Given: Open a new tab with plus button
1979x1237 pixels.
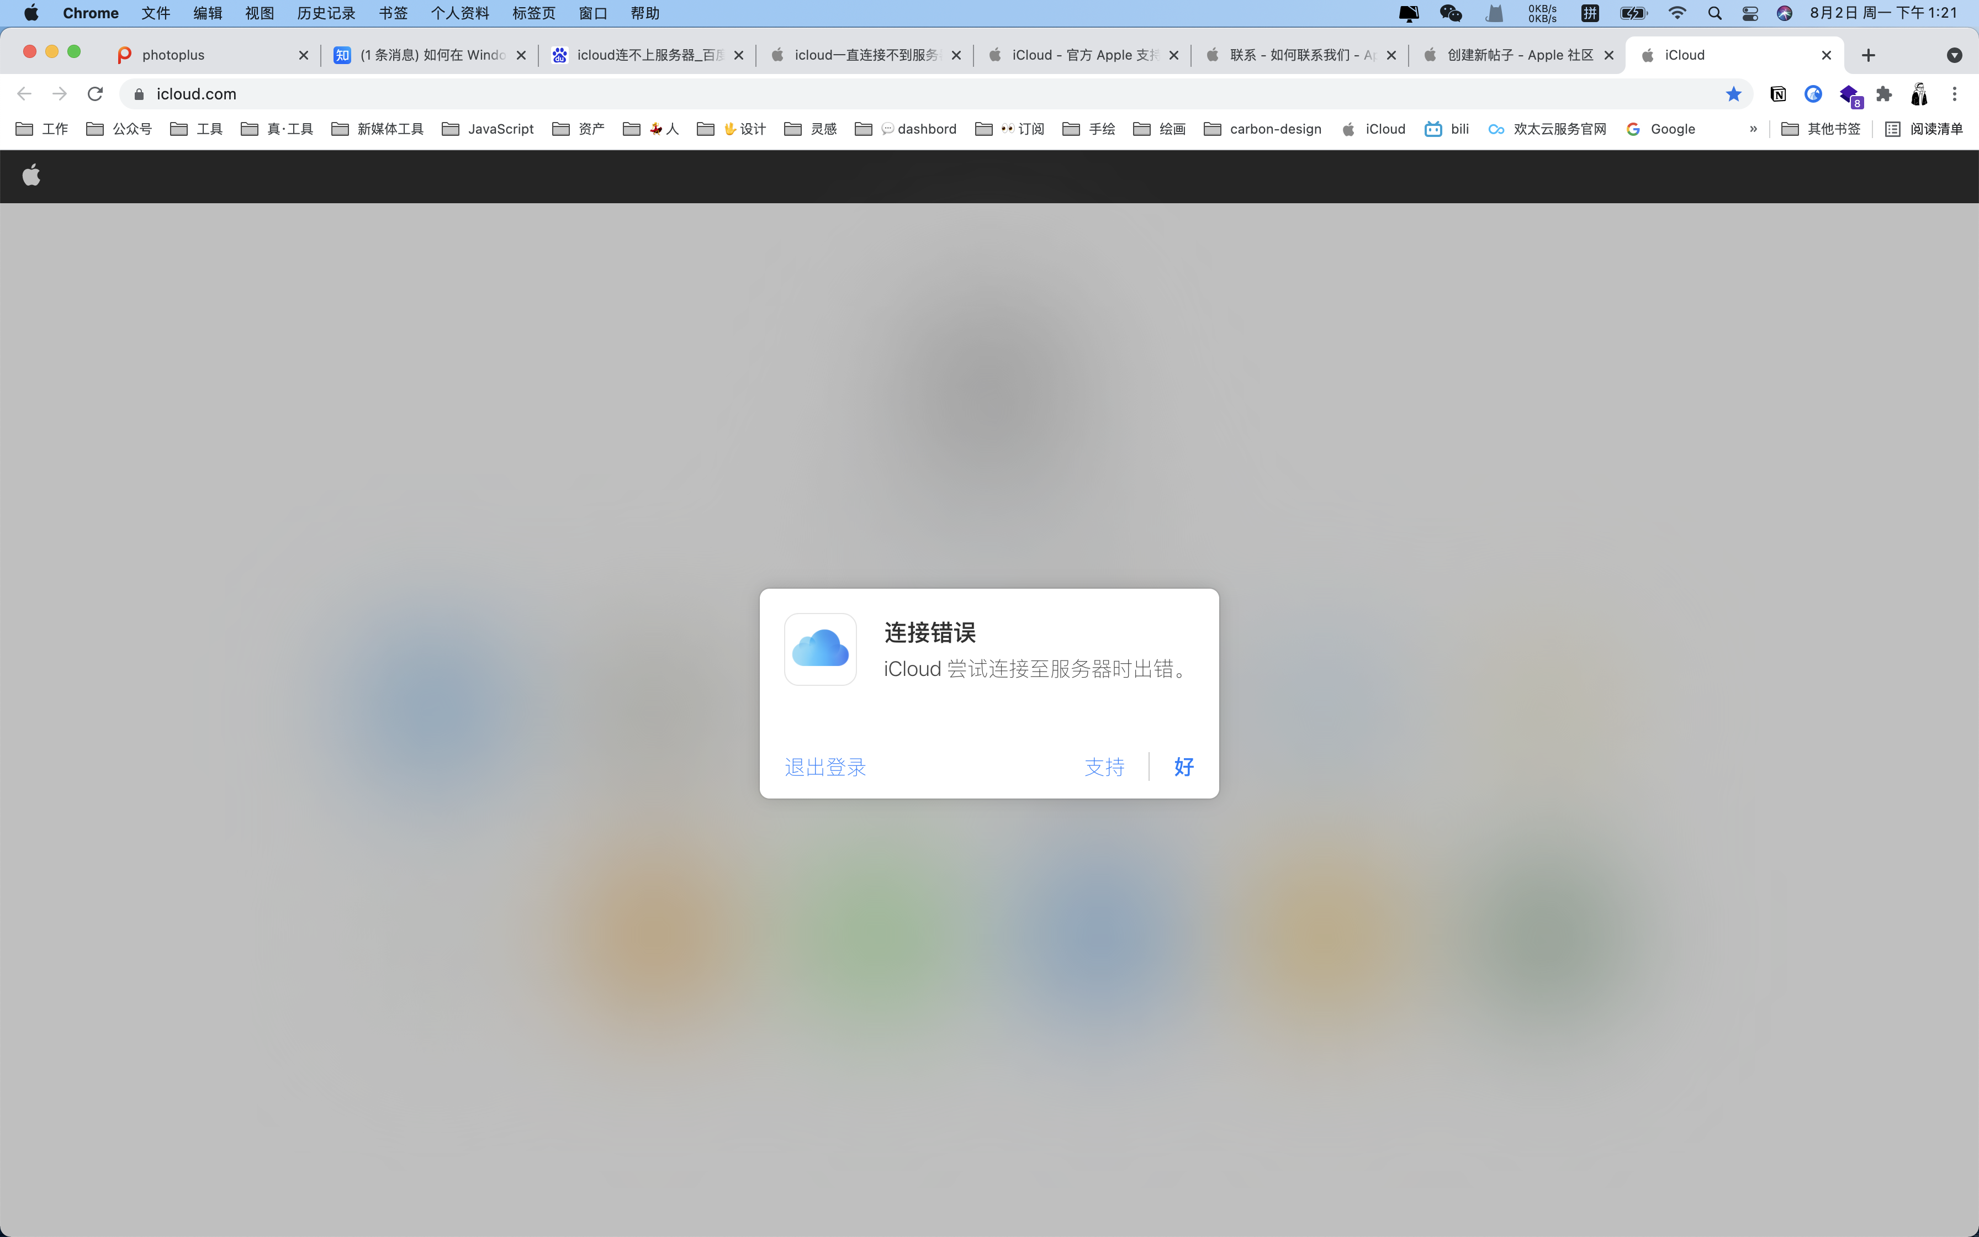Looking at the screenshot, I should [1868, 55].
